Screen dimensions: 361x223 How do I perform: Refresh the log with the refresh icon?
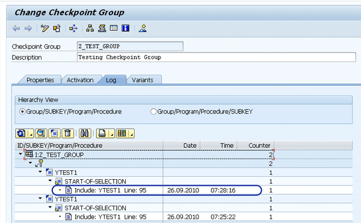[x=21, y=133]
